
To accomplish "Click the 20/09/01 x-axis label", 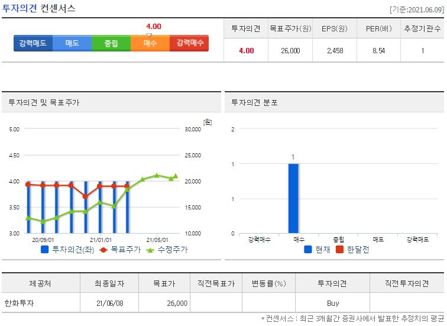I will pos(43,240).
